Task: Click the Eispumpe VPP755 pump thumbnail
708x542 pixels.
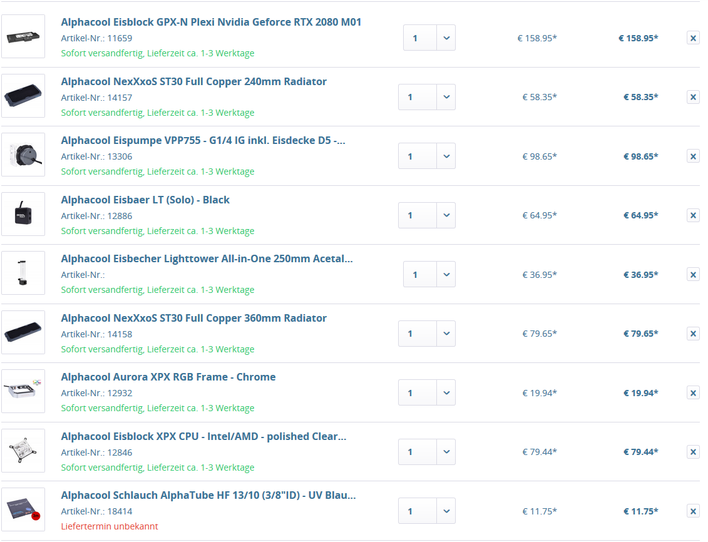Action: coord(23,155)
